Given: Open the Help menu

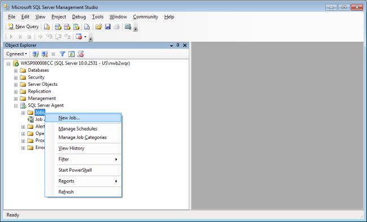Looking at the screenshot, I should (x=169, y=17).
